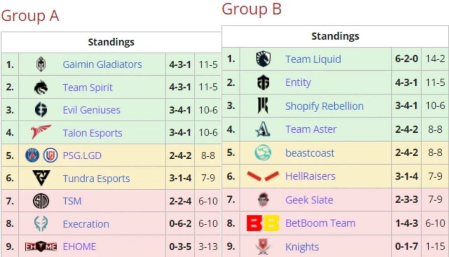Click the Team Spirit dragon logo
This screenshot has height=257, width=449.
tap(41, 87)
